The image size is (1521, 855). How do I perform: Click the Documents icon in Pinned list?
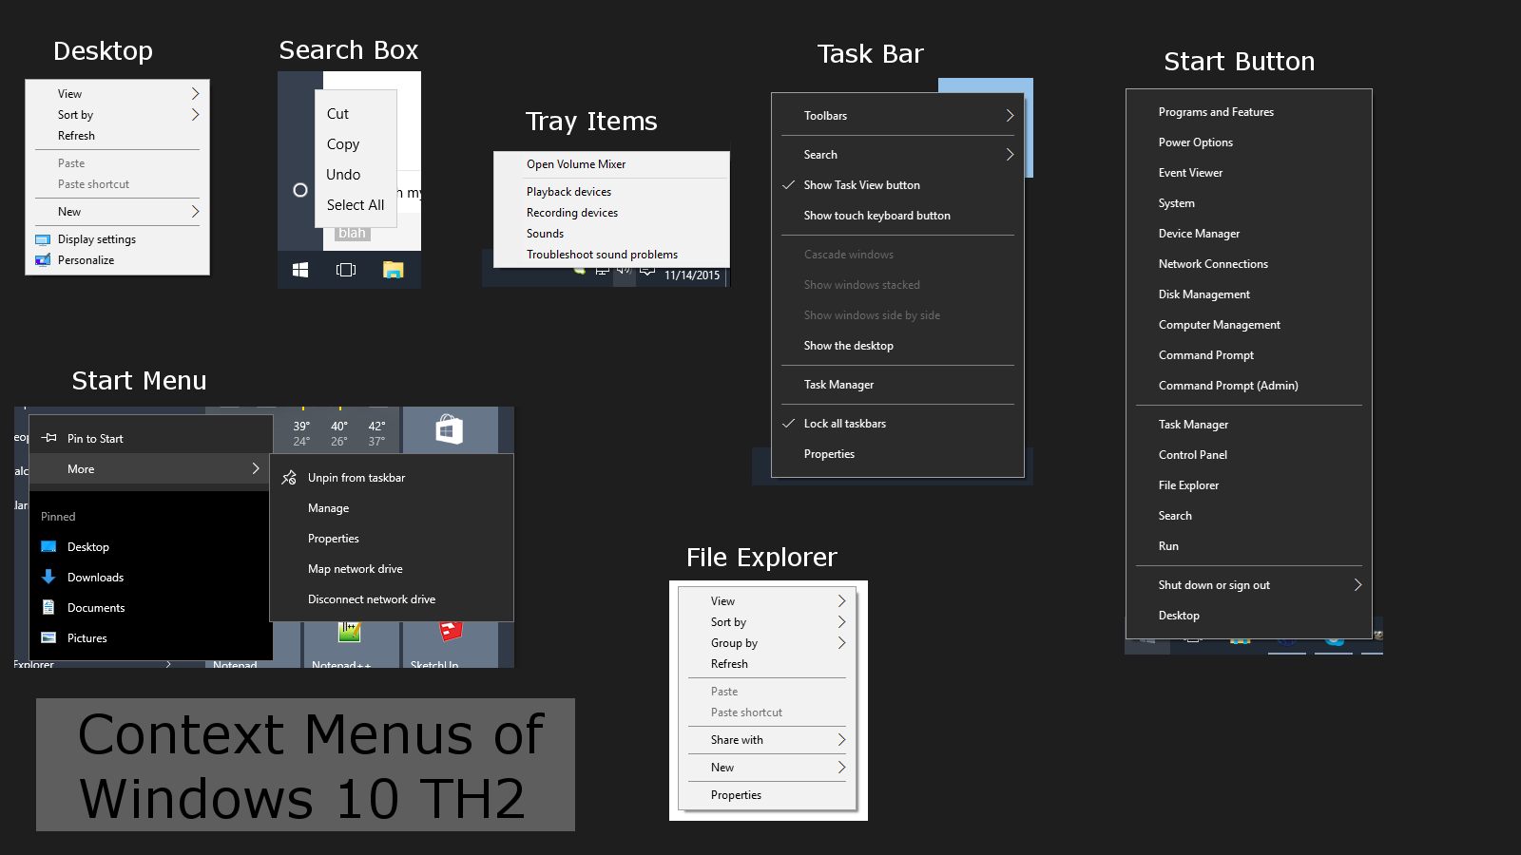(48, 607)
